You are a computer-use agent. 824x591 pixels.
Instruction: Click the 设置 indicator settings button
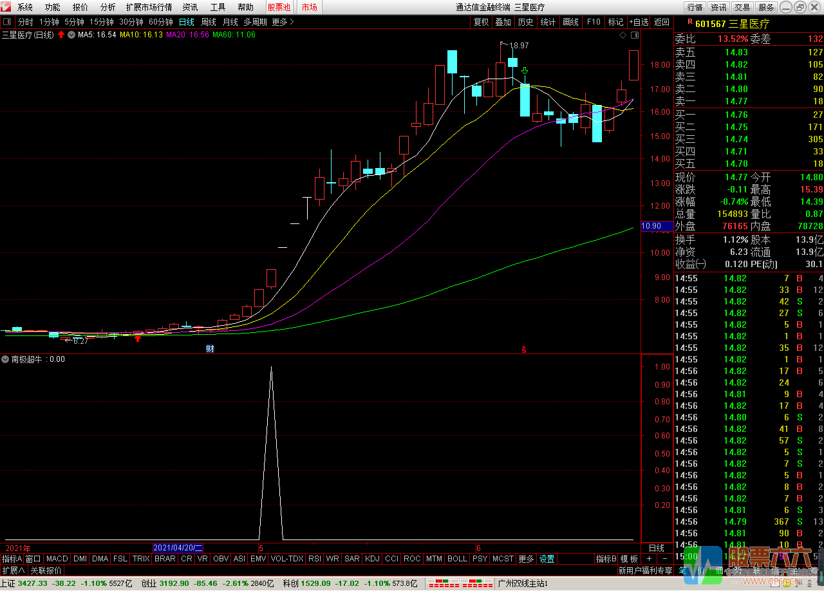[x=547, y=559]
